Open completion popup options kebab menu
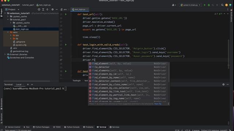The height and width of the screenshot is (131, 234). 168,104
